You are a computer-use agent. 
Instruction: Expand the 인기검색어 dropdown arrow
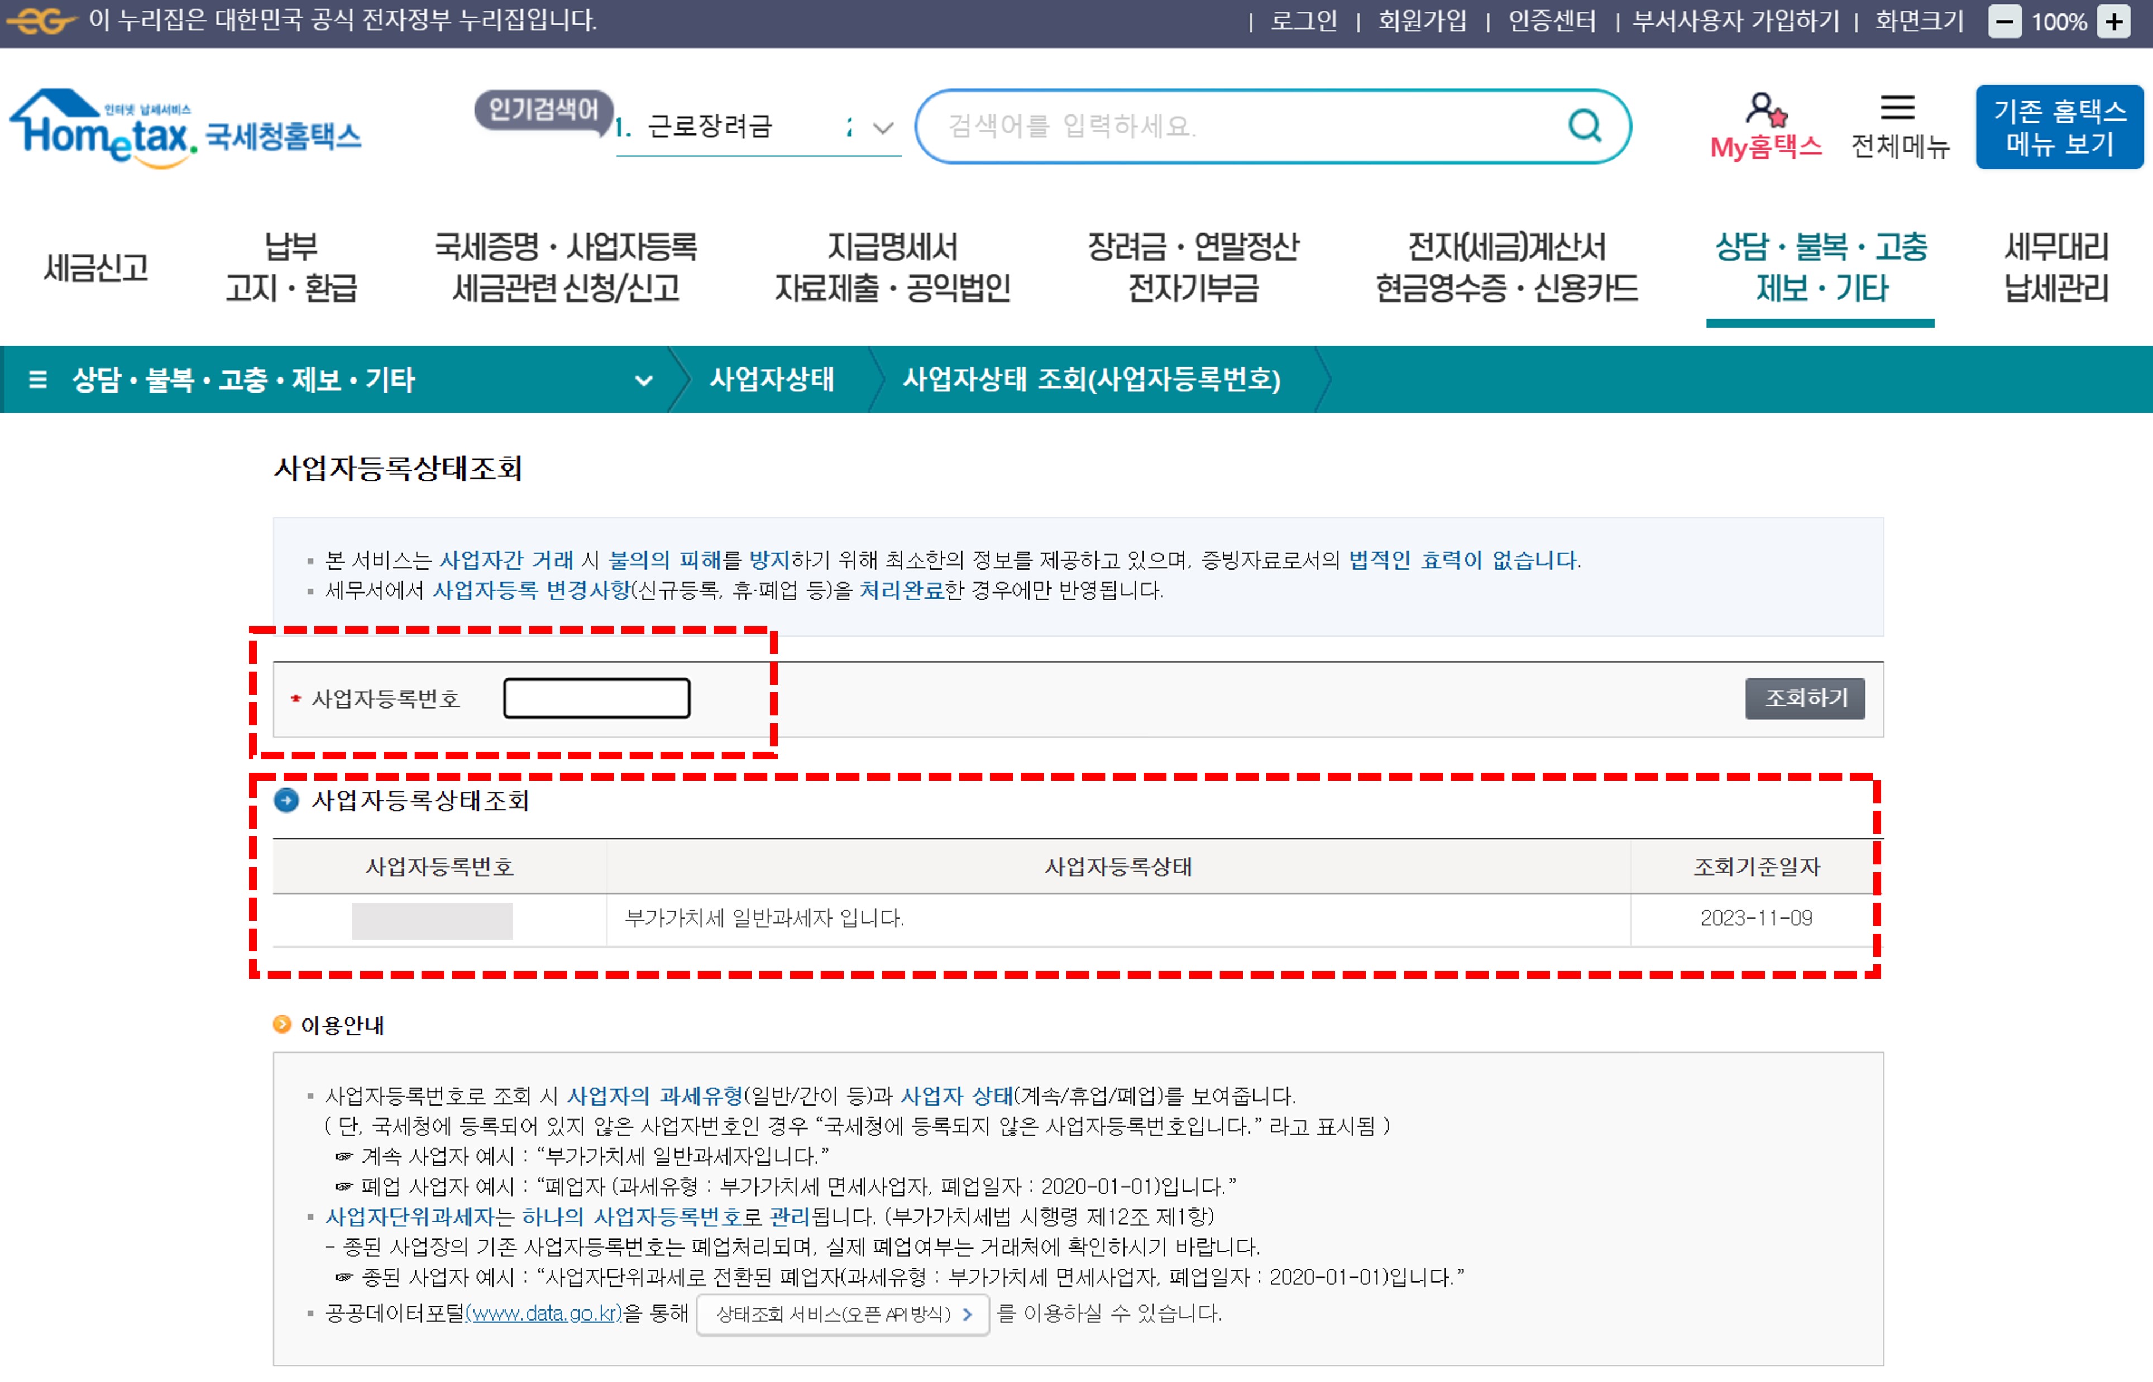[883, 128]
